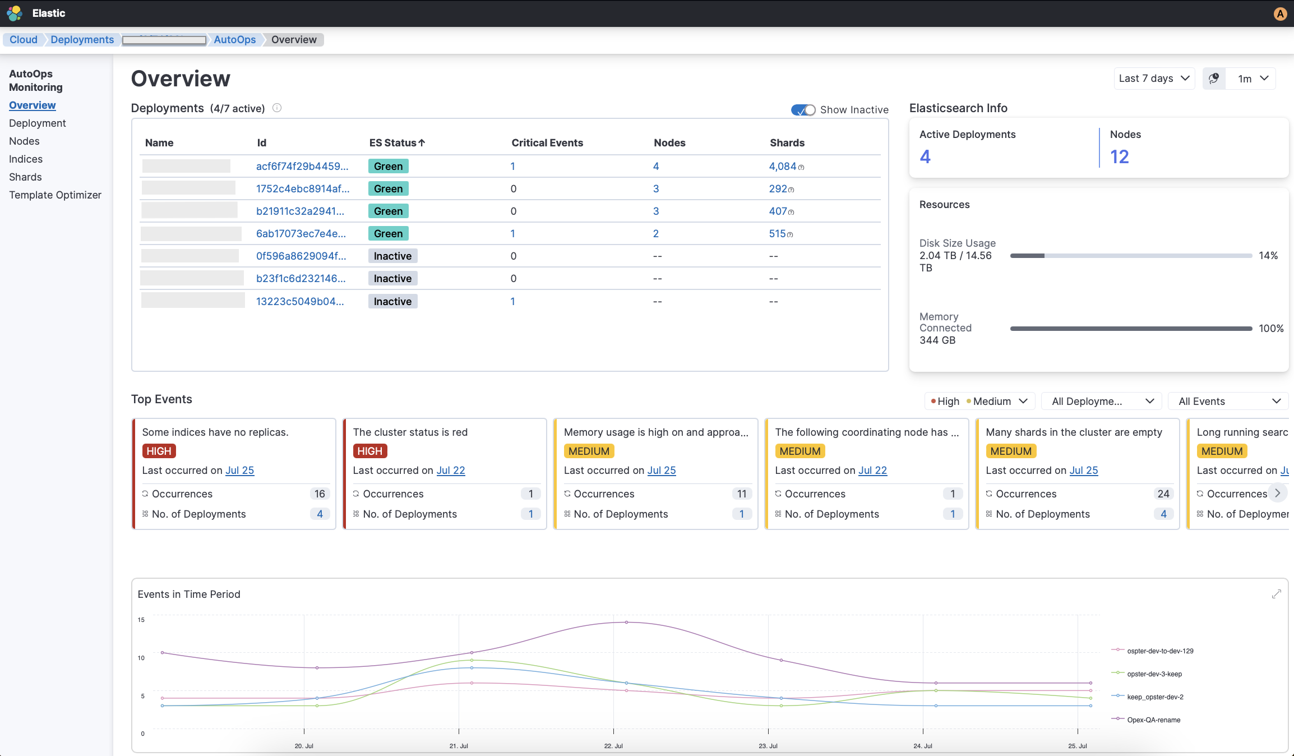Open inactive deployment b23f1c6d232146... link
The image size is (1294, 756).
[x=301, y=278]
